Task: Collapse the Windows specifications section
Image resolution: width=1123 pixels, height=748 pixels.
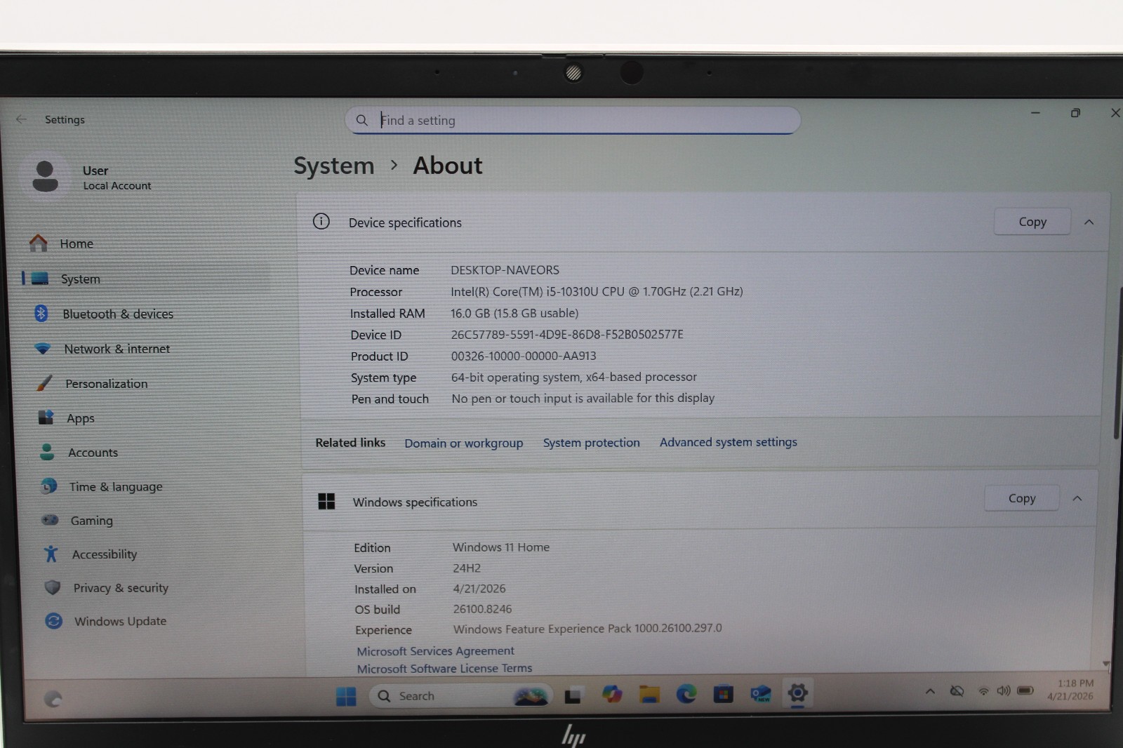Action: (x=1077, y=498)
